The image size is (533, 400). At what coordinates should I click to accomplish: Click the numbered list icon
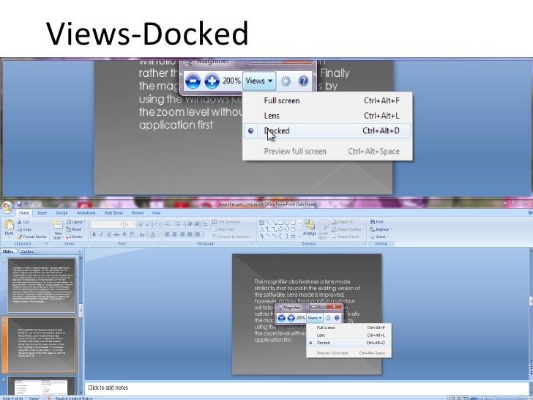[178, 224]
